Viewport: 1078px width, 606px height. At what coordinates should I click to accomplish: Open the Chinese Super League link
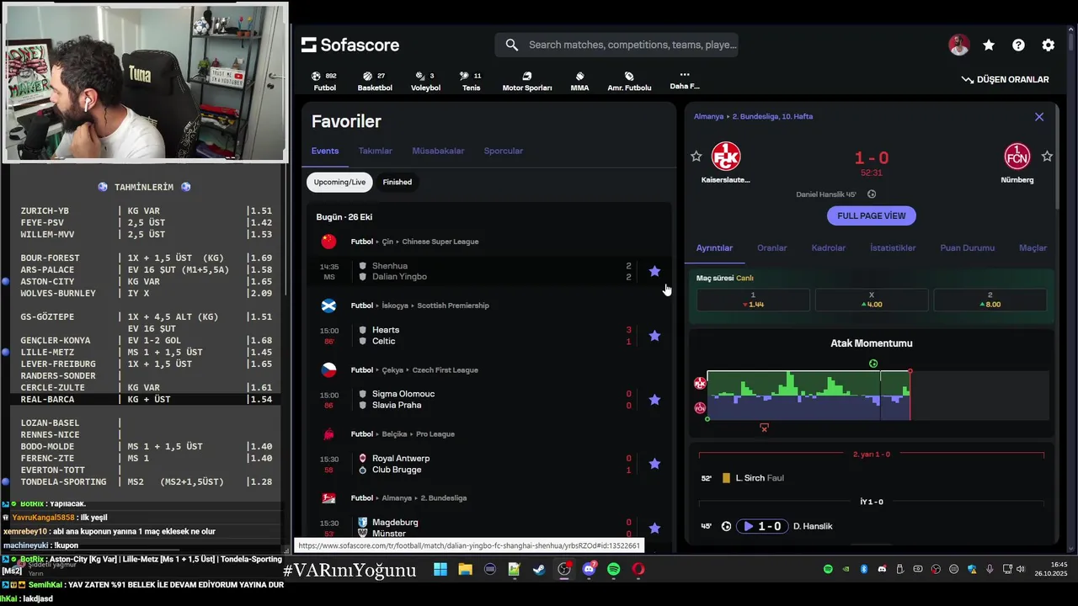440,242
